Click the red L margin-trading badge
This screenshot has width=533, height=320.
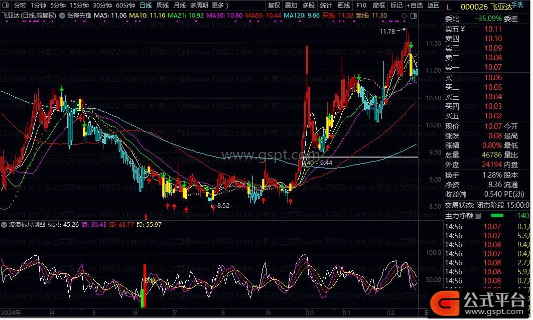(448, 7)
